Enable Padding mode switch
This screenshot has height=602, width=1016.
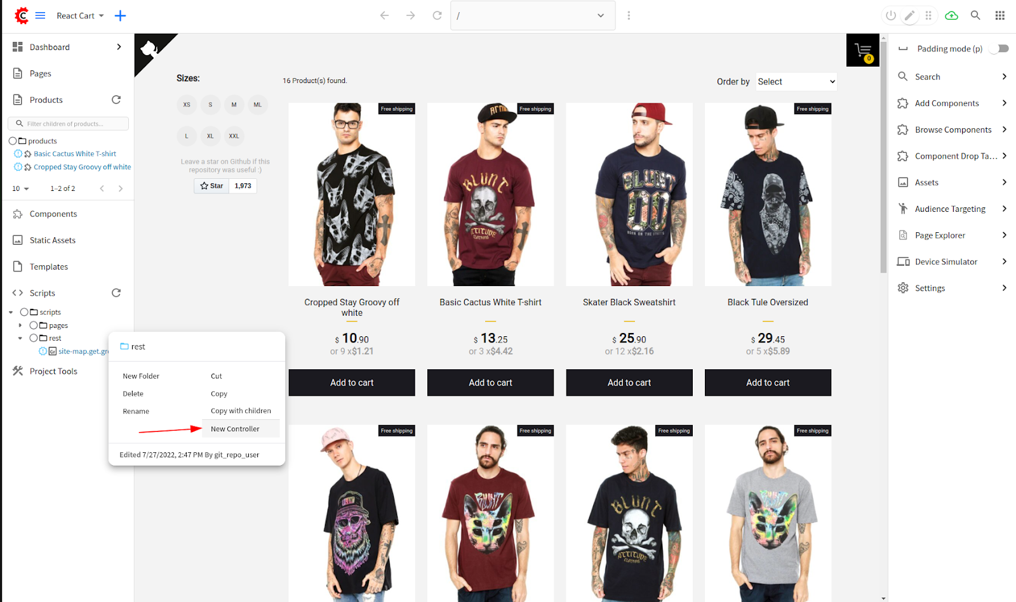[1000, 49]
